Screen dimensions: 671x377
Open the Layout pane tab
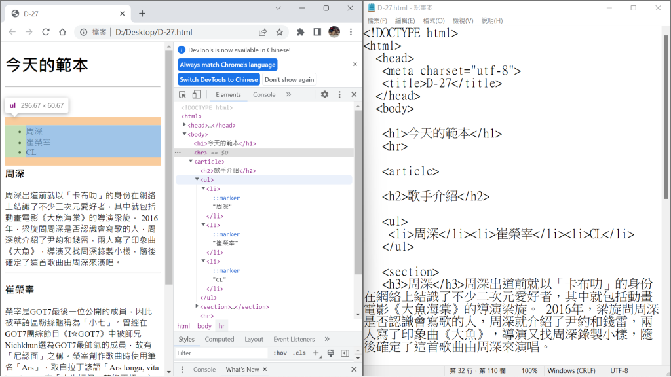[254, 339]
